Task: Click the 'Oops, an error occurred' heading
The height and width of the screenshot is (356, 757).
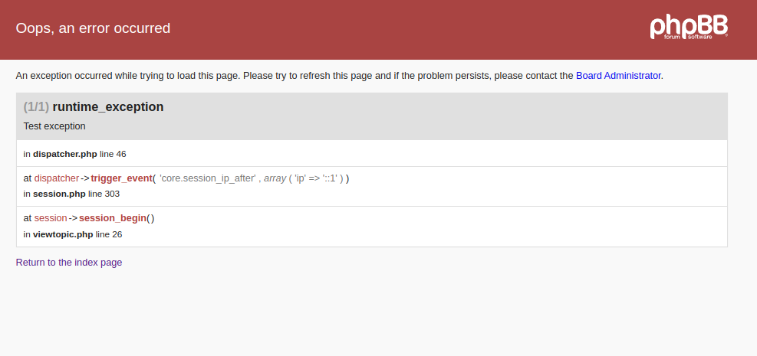Action: 93,28
